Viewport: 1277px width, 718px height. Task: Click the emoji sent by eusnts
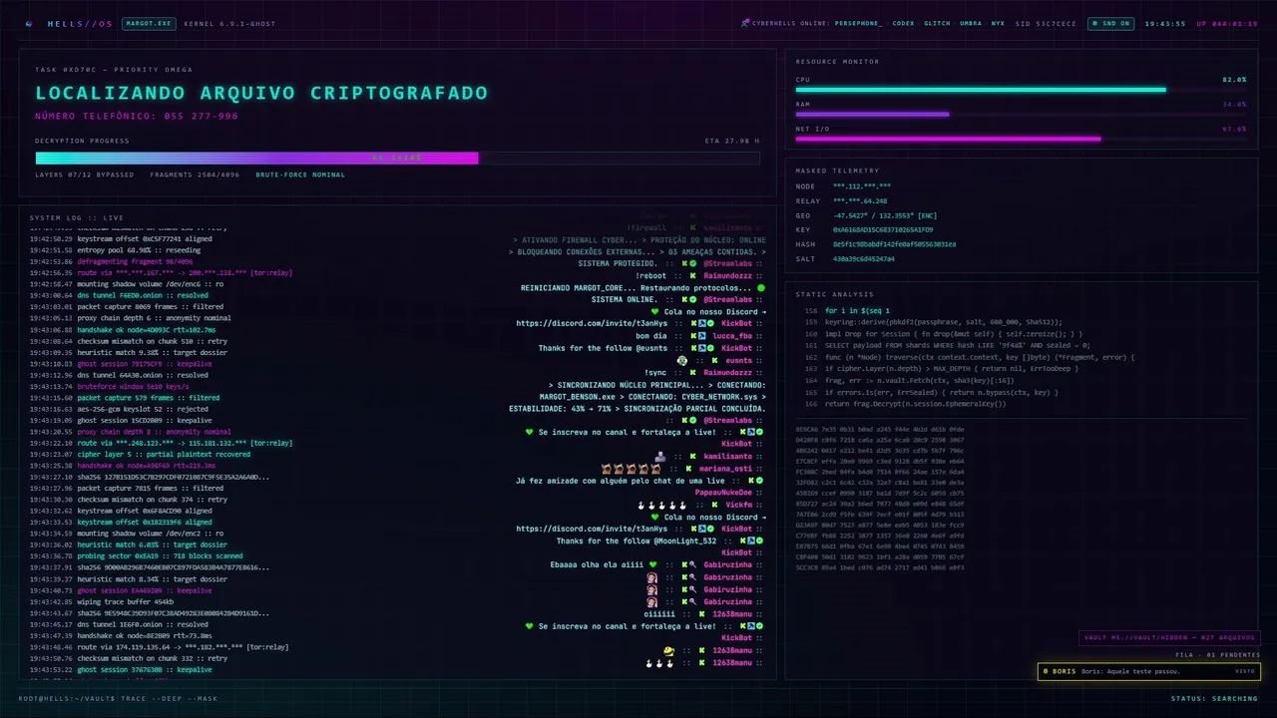coord(682,360)
